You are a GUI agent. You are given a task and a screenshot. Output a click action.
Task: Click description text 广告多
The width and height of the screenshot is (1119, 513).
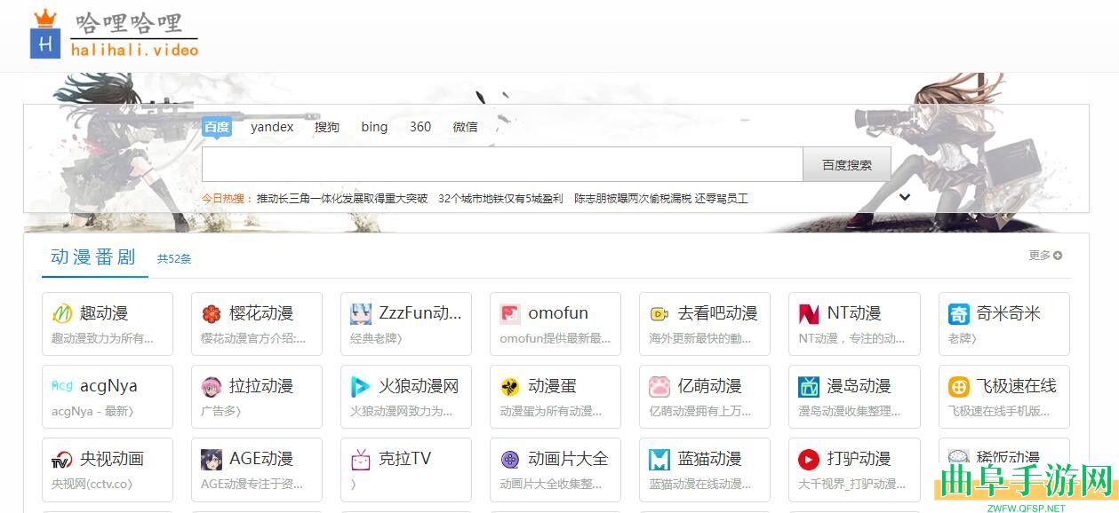[x=220, y=411]
